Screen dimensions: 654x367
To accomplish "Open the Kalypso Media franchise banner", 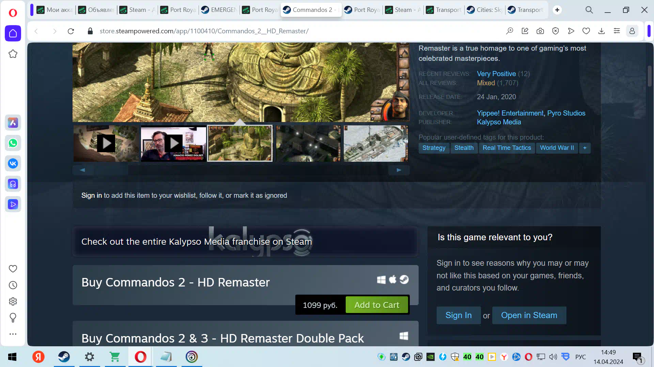I will click(245, 242).
